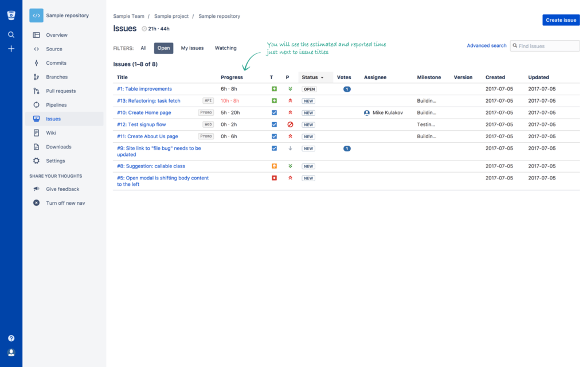Image resolution: width=587 pixels, height=367 pixels.
Task: Open Advanced search
Action: [486, 45]
